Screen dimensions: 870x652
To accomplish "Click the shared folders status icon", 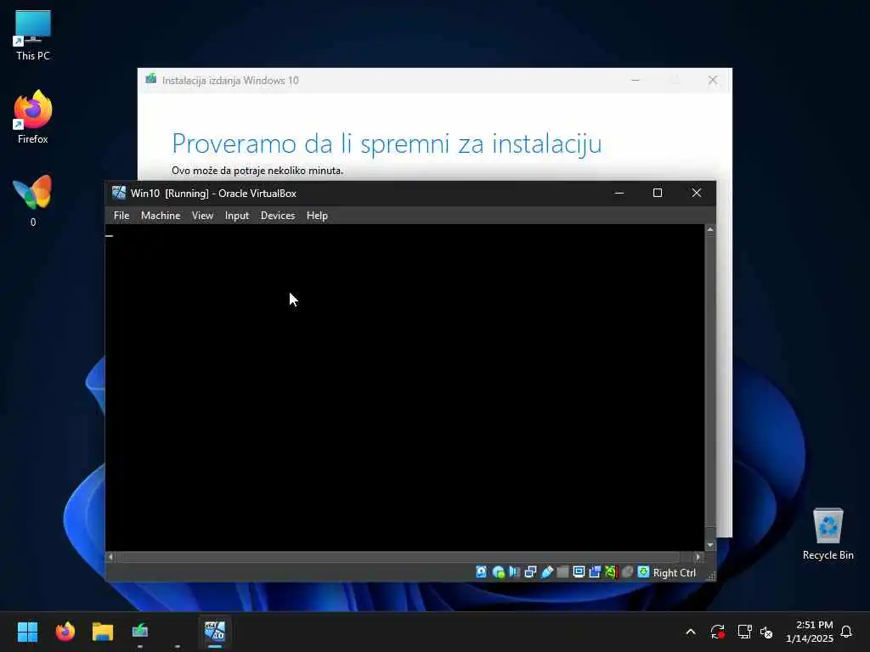I will 562,572.
